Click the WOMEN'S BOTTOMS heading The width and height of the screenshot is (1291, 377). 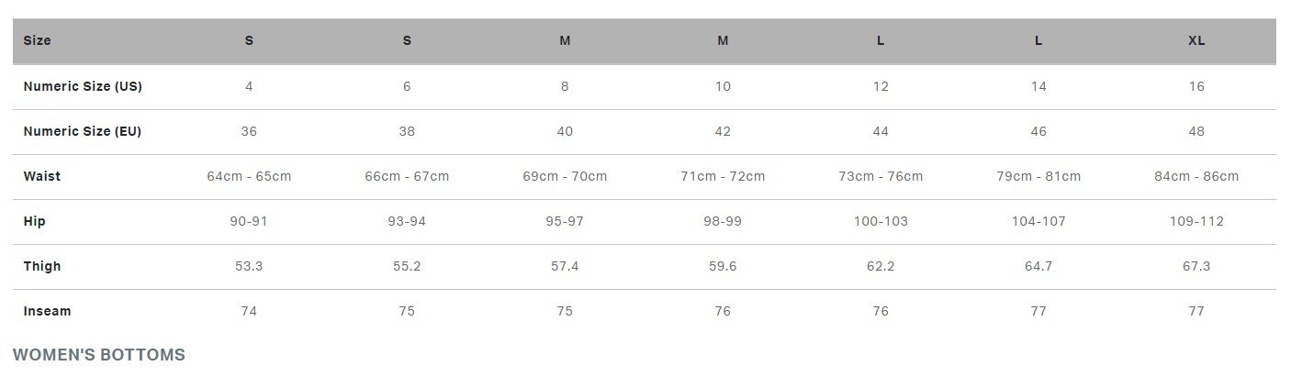[x=99, y=355]
